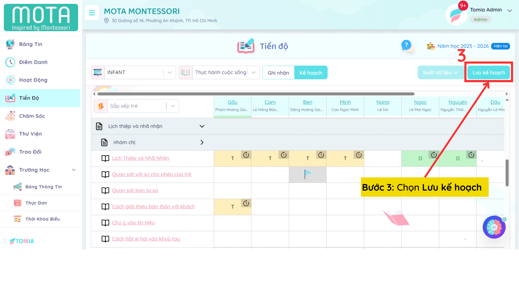
Task: Switch to the Ghi nhận view
Action: click(x=278, y=73)
